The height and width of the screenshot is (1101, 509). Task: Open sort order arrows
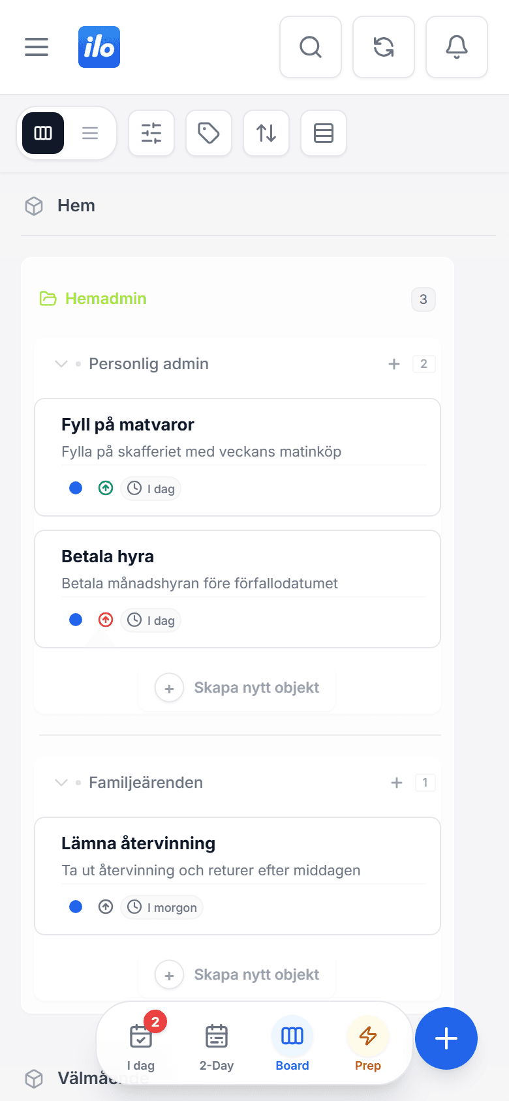pyautogui.click(x=266, y=133)
